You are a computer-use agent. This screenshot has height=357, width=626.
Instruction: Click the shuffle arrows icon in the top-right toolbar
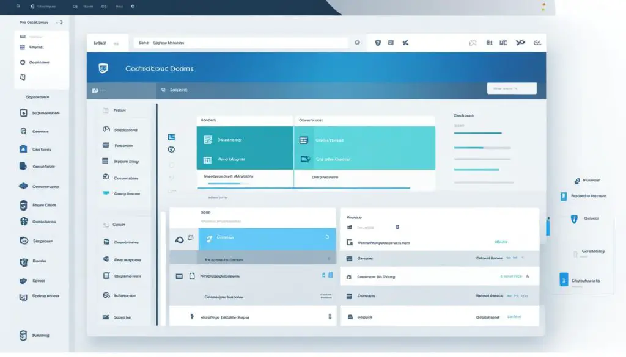click(x=520, y=43)
